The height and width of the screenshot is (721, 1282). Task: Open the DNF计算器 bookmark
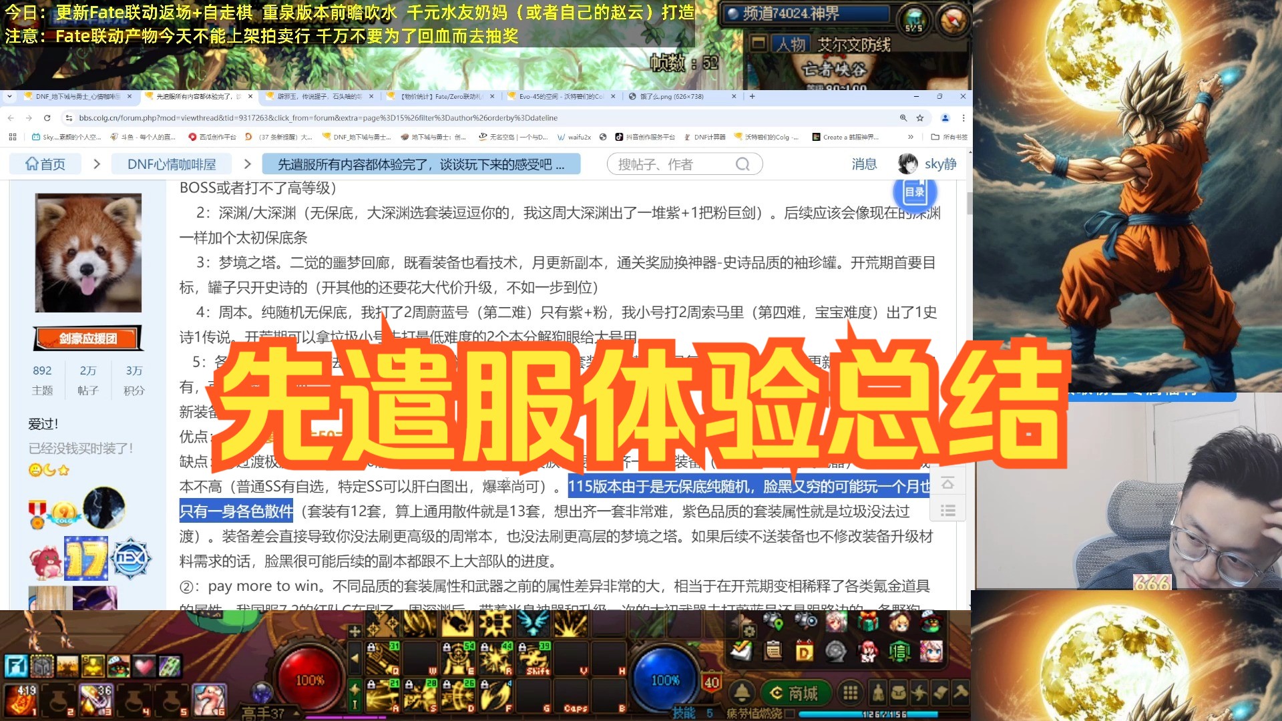705,137
